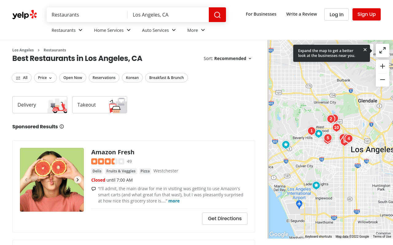This screenshot has width=393, height=245.
Task: Select map pin number 5
Action: click(328, 138)
